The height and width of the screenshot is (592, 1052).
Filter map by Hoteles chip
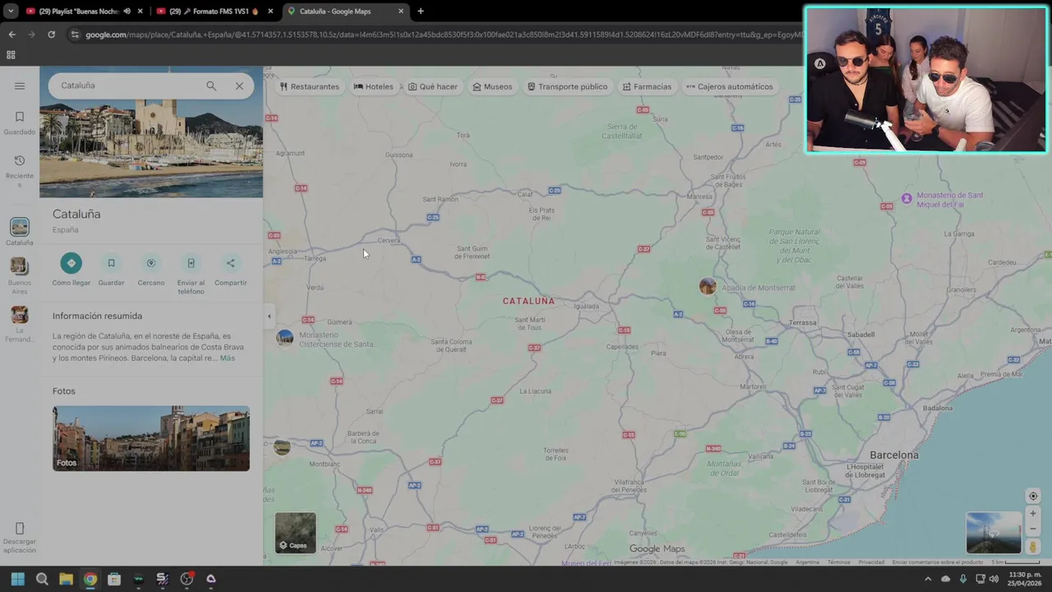coord(374,86)
